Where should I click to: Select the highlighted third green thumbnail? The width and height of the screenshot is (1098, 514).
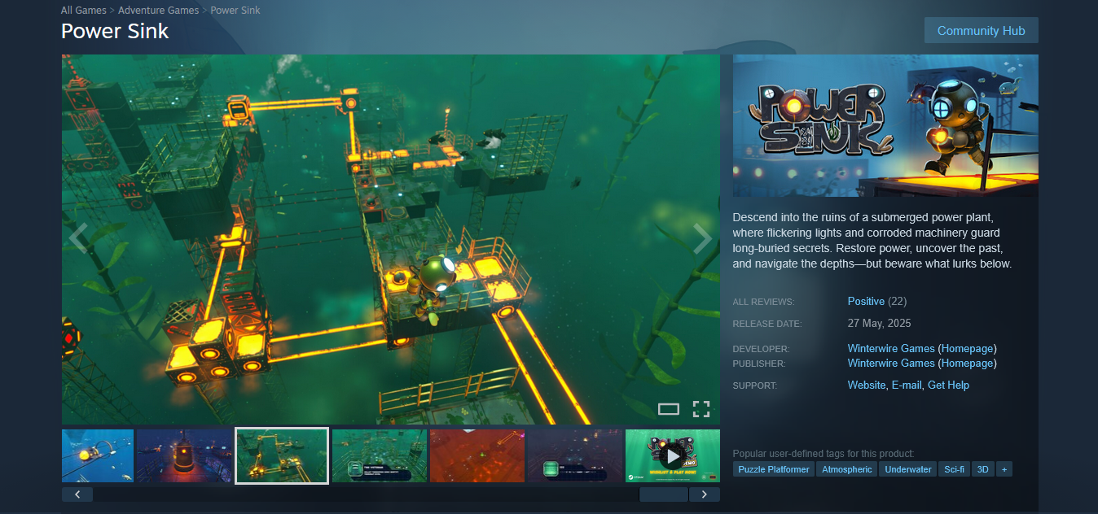pos(282,455)
